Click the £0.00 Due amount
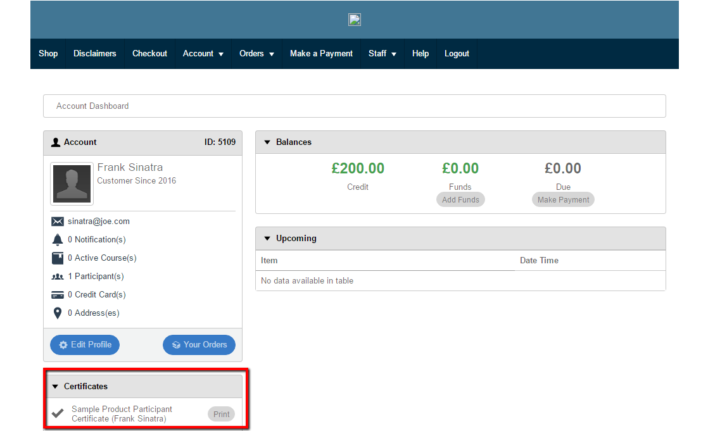This screenshot has height=431, width=727. tap(563, 168)
